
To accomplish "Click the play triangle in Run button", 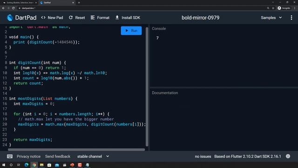I will 127,30.
